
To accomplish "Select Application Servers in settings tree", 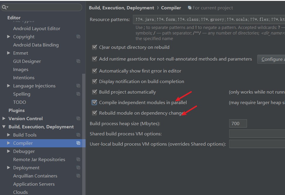I will coord(34,184).
